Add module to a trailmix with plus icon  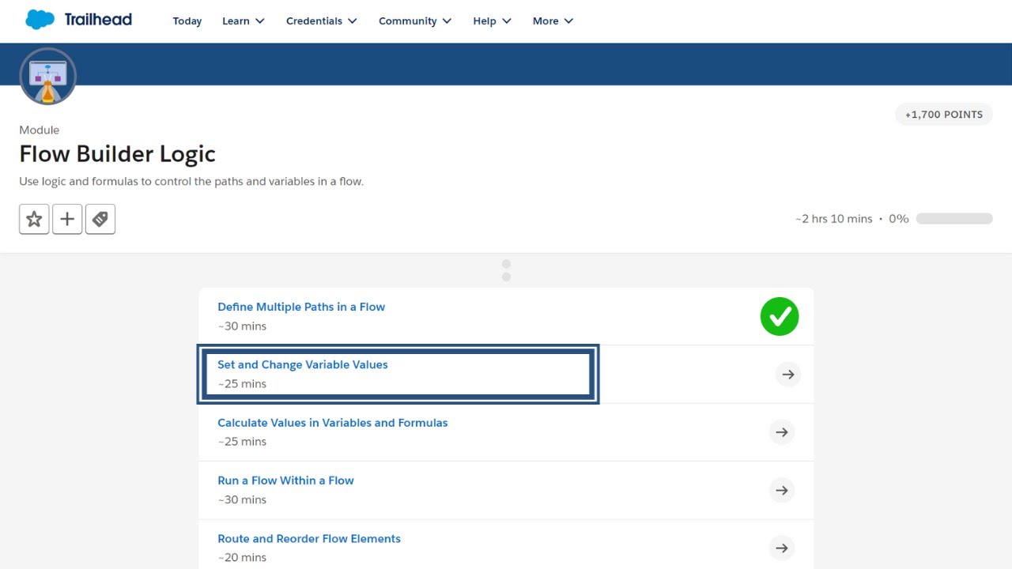(67, 219)
